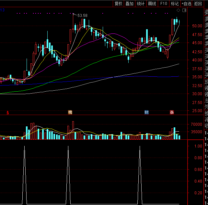The image size is (208, 205).
Task: Click the 返回 back button
Action: pyautogui.click(x=198, y=4)
